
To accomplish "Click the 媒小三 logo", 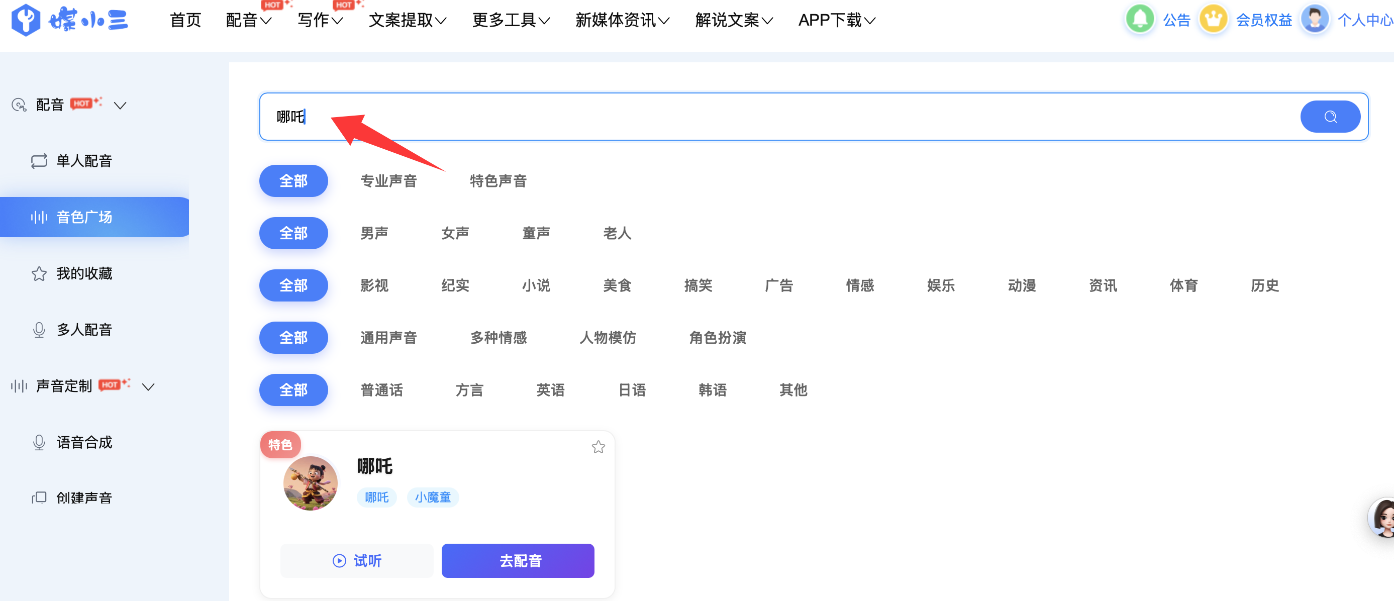I will pos(69,20).
